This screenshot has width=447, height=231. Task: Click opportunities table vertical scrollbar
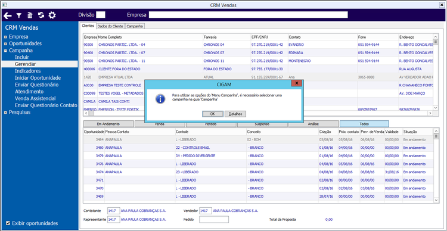(x=436, y=166)
